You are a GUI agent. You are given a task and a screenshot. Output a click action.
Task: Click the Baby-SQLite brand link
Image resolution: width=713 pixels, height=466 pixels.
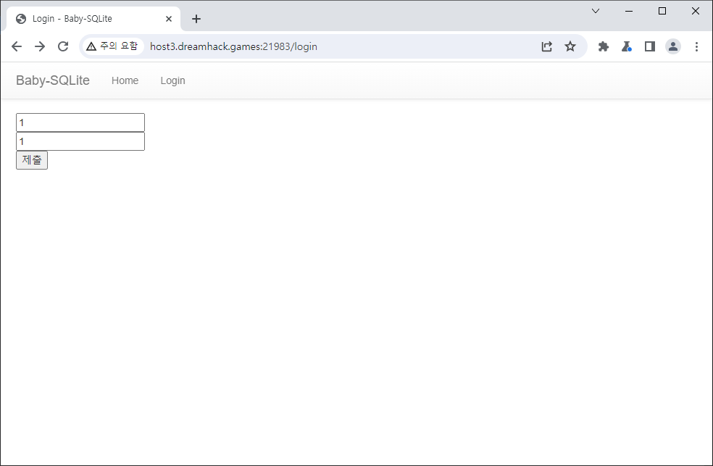click(53, 80)
